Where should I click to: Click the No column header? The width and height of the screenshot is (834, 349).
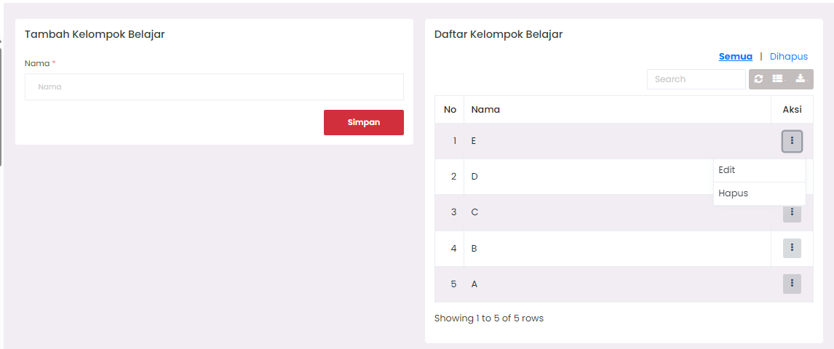click(450, 110)
